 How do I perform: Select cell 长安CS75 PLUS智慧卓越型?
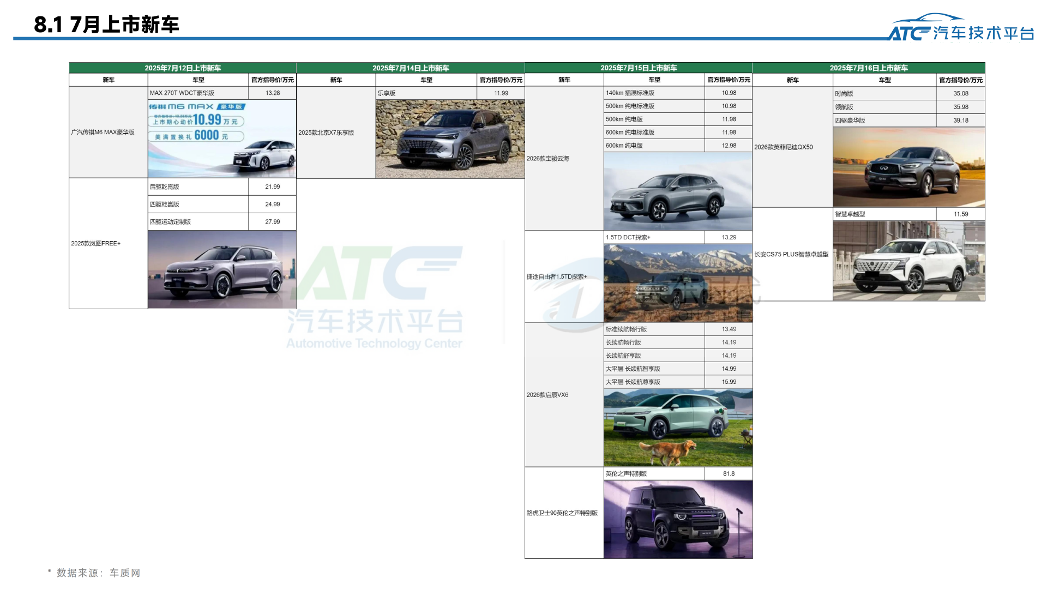coord(793,254)
